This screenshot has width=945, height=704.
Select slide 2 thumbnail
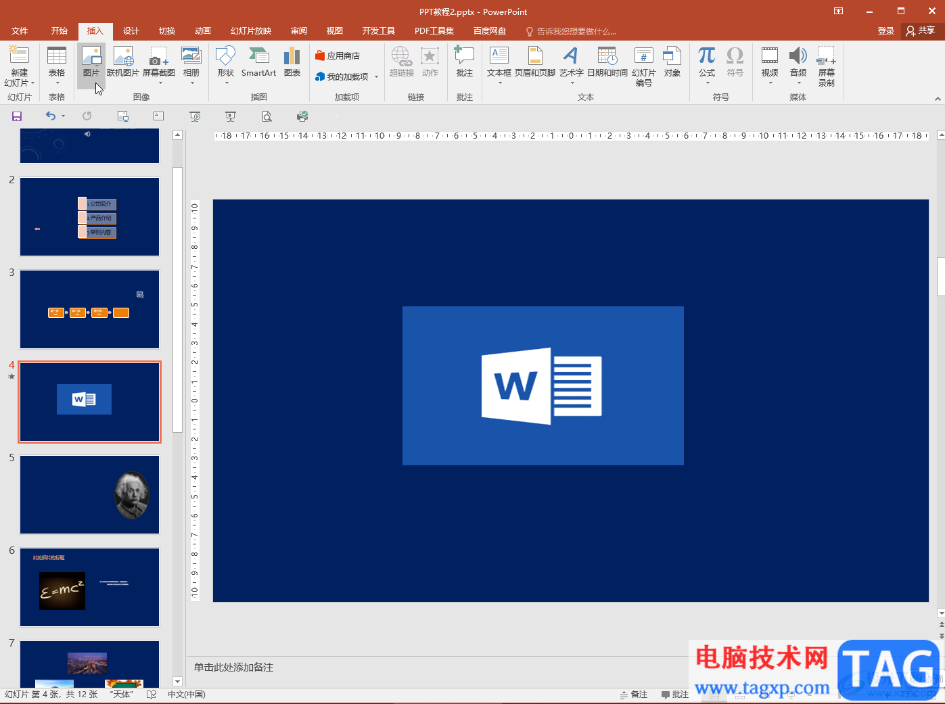[x=90, y=217]
